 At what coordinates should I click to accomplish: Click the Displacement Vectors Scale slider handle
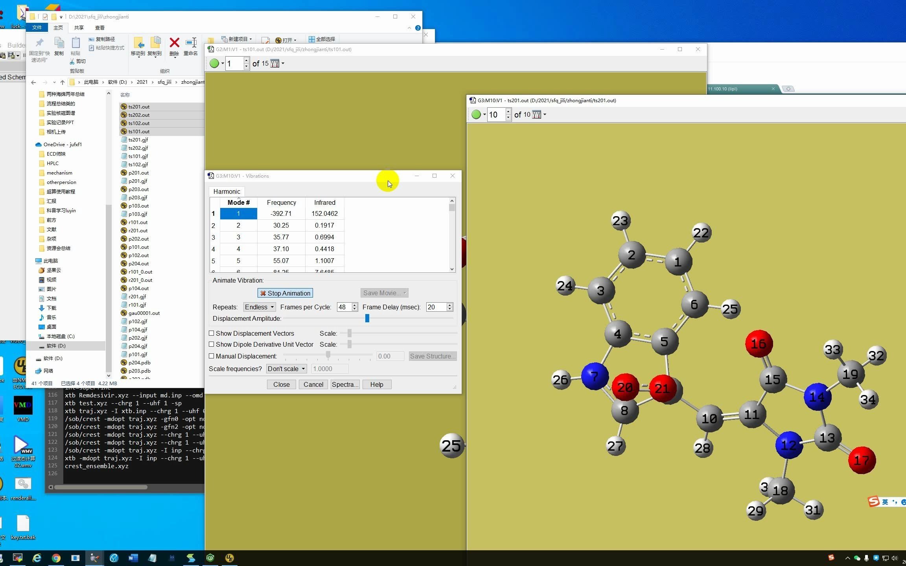[x=350, y=333]
